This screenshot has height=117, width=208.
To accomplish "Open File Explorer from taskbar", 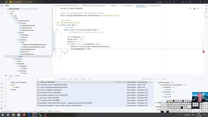I will click(13, 115).
